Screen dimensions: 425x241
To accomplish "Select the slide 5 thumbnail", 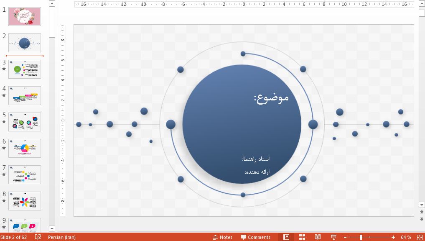I will (x=24, y=122).
